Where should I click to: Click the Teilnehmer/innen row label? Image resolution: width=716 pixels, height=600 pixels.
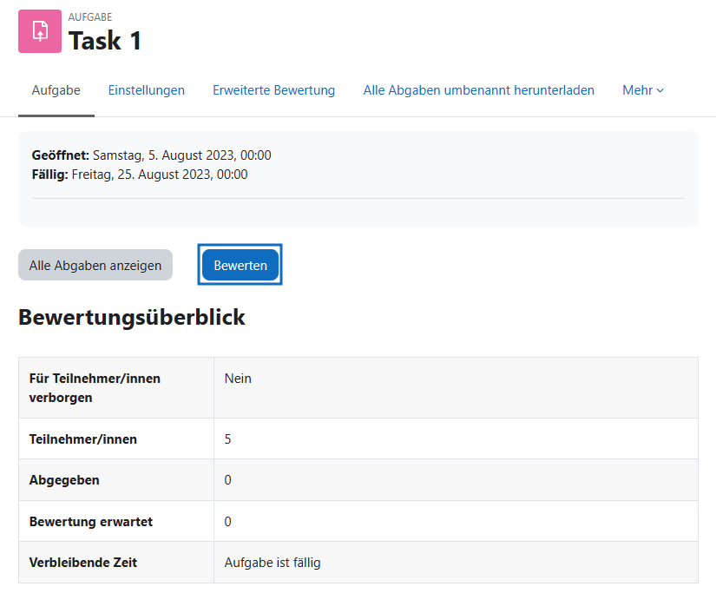point(83,439)
